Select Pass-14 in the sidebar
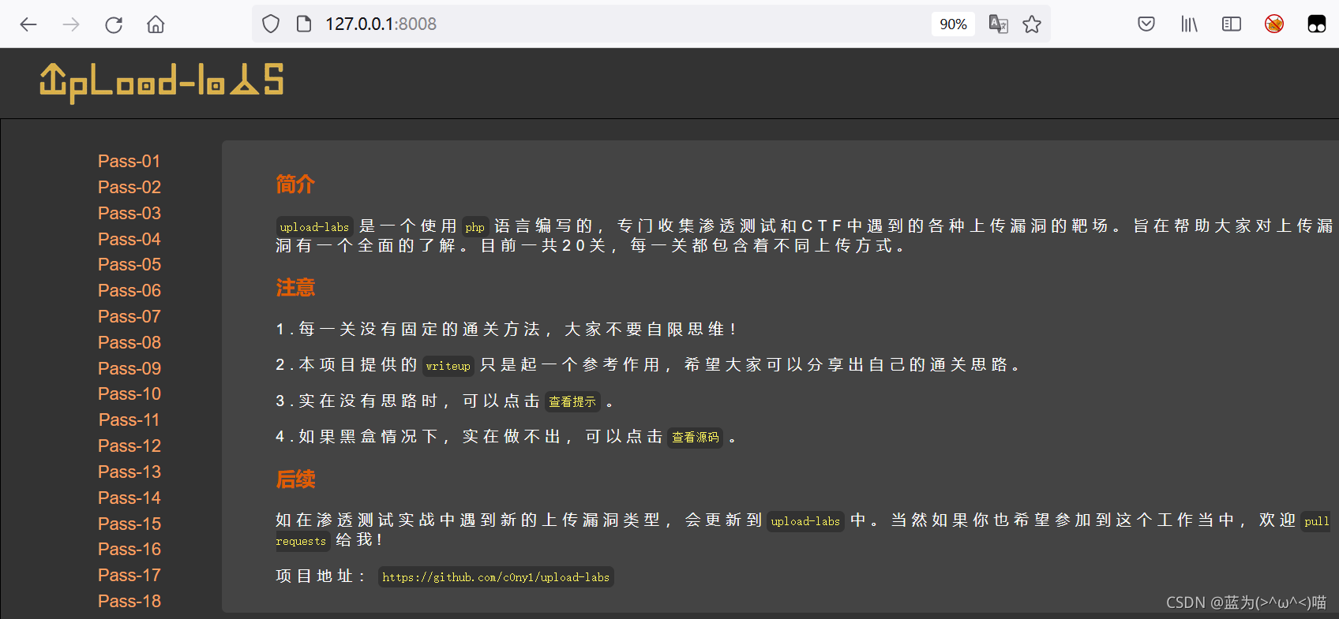1339x619 pixels. [129, 498]
